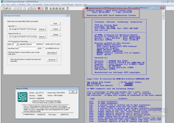Open the Manuals menu
Screen dimensions: 174x123
point(78,5)
